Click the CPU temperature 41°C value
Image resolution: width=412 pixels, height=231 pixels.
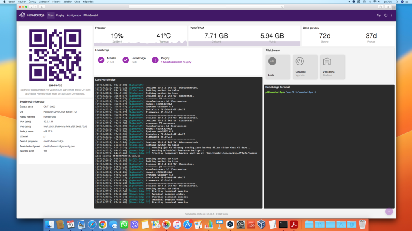163,36
